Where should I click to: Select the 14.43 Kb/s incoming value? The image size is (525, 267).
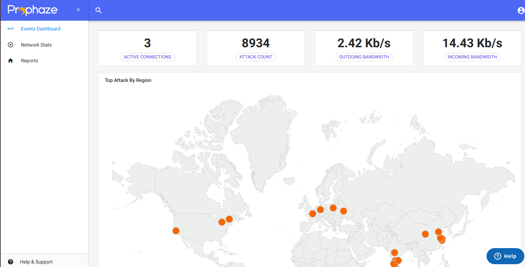pos(472,43)
